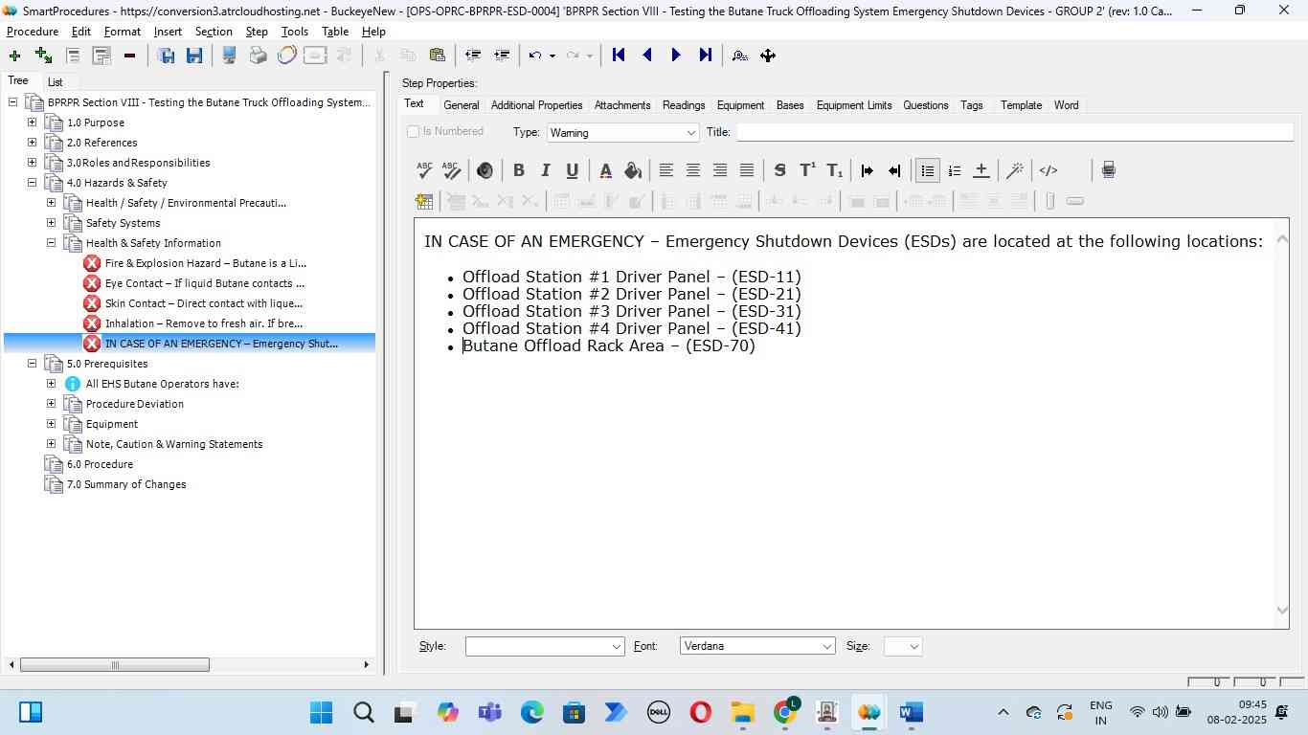Click the tree horizontal scrollbar thumb
Viewport: 1308px width, 735px height.
(x=114, y=665)
